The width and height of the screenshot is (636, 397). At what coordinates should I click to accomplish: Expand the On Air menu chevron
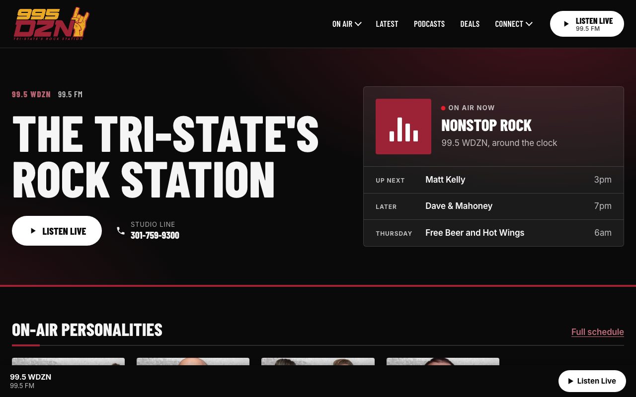358,24
